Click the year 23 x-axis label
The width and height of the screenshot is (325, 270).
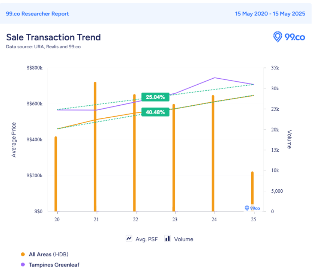pyautogui.click(x=174, y=219)
